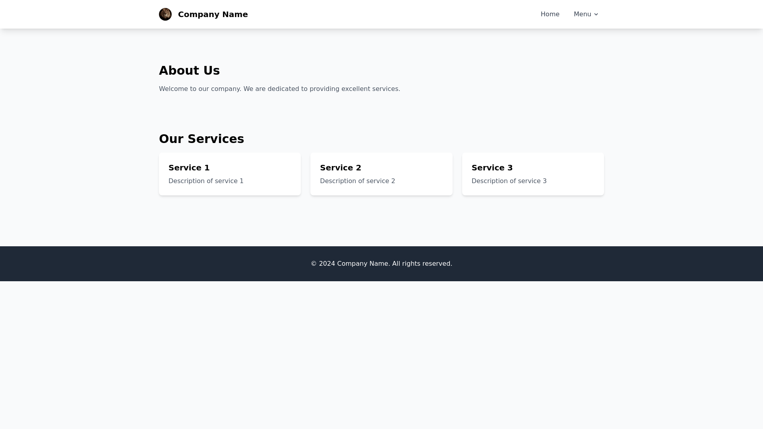Image resolution: width=763 pixels, height=429 pixels.
Task: Click the chevron arrow next to Menu
Action: (x=596, y=14)
